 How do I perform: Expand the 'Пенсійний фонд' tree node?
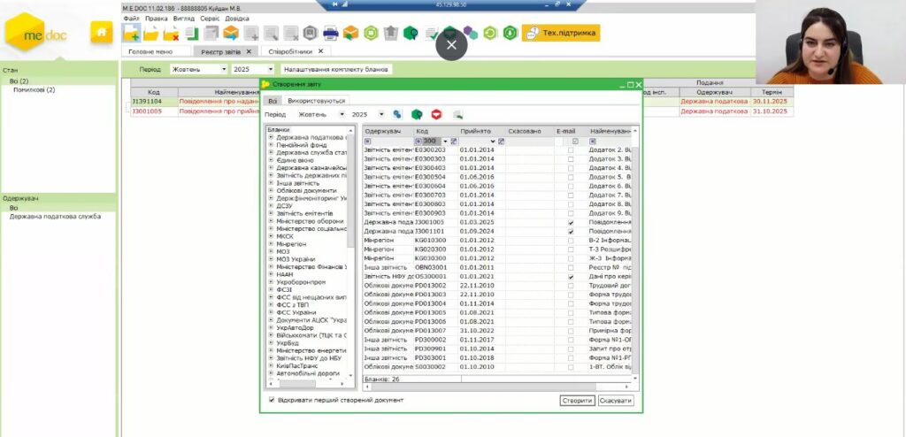[x=271, y=146]
